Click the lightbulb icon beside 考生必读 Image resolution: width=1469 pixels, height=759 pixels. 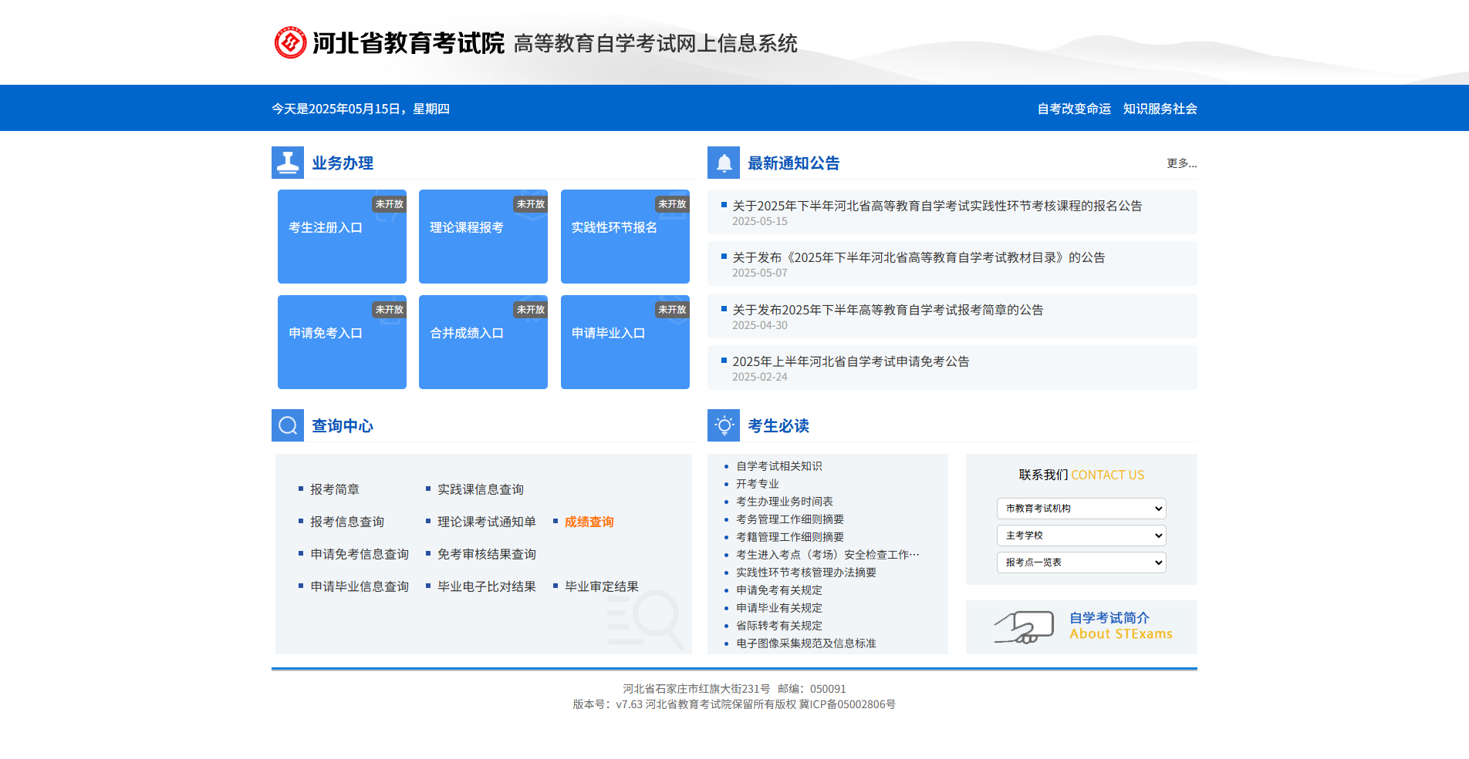point(724,425)
